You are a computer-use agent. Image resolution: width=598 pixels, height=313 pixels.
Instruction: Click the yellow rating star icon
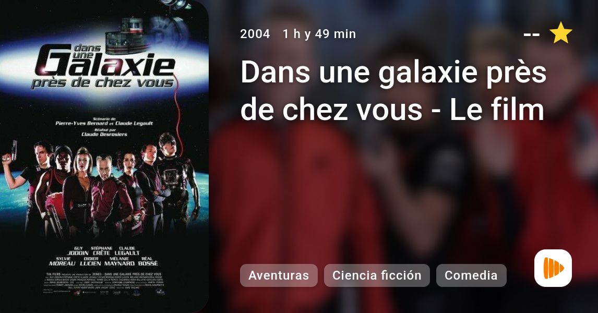coord(560,33)
